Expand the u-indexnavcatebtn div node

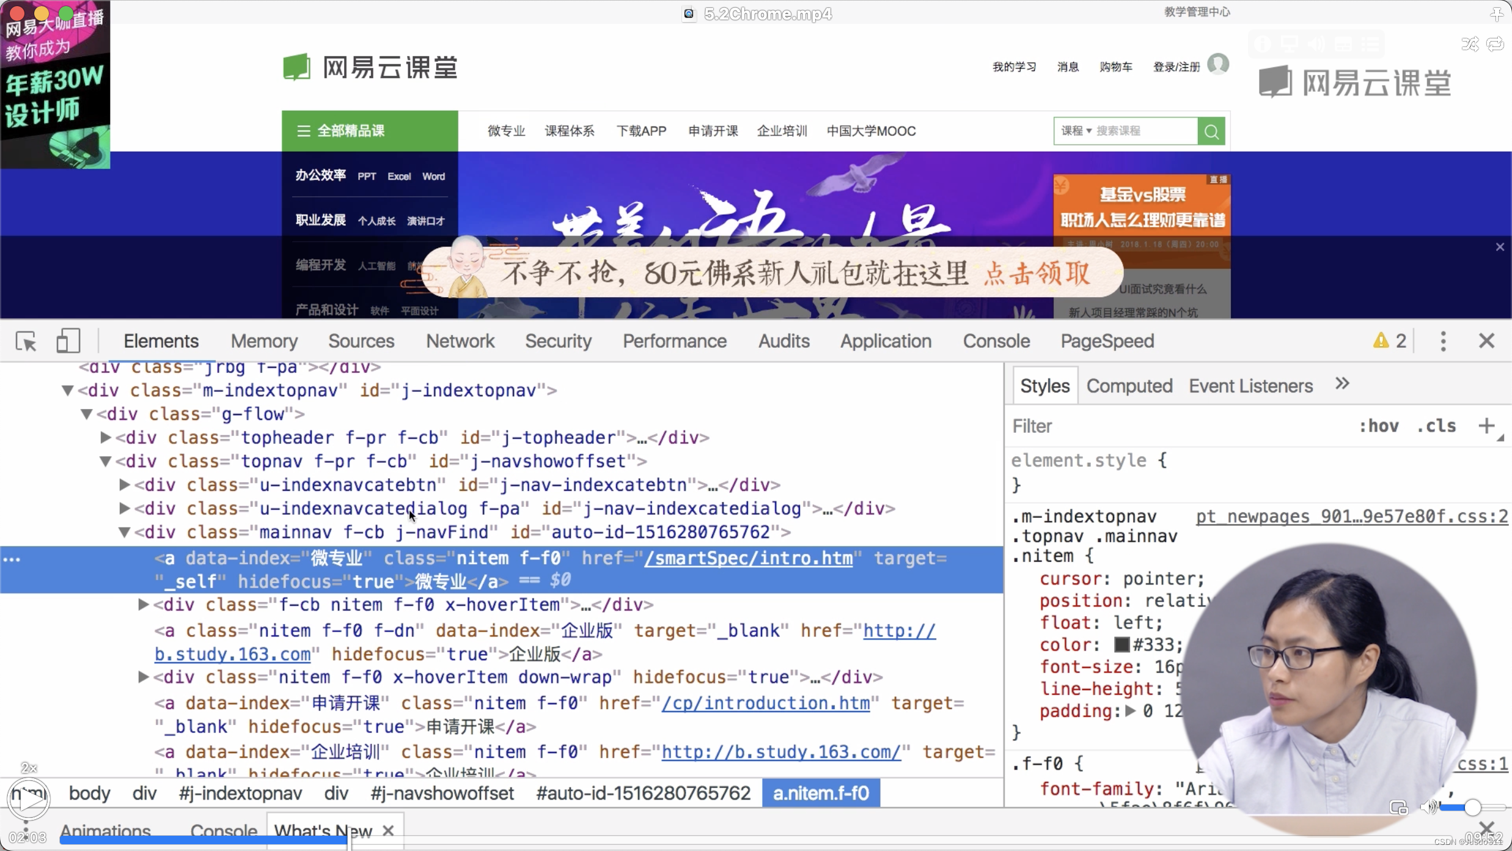tap(124, 485)
